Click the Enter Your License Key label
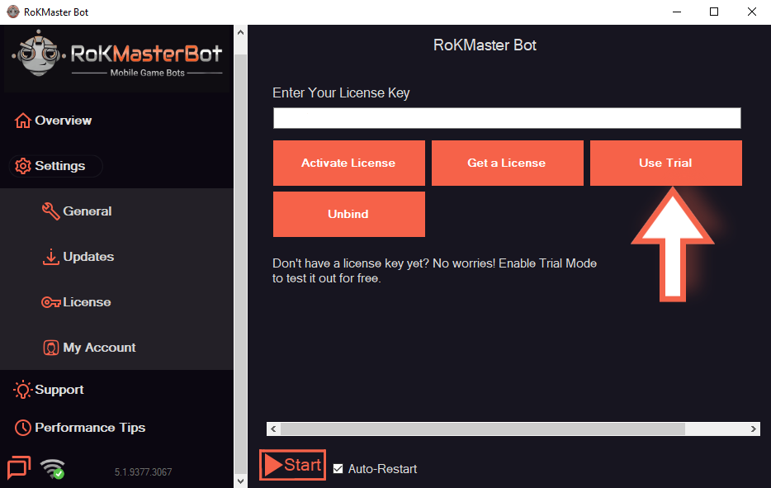 (341, 93)
